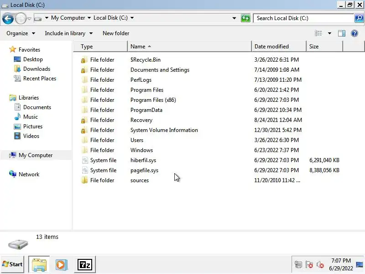Click the muted volume tray icon
Image resolution: width=365 pixels, height=274 pixels.
[x=320, y=265]
